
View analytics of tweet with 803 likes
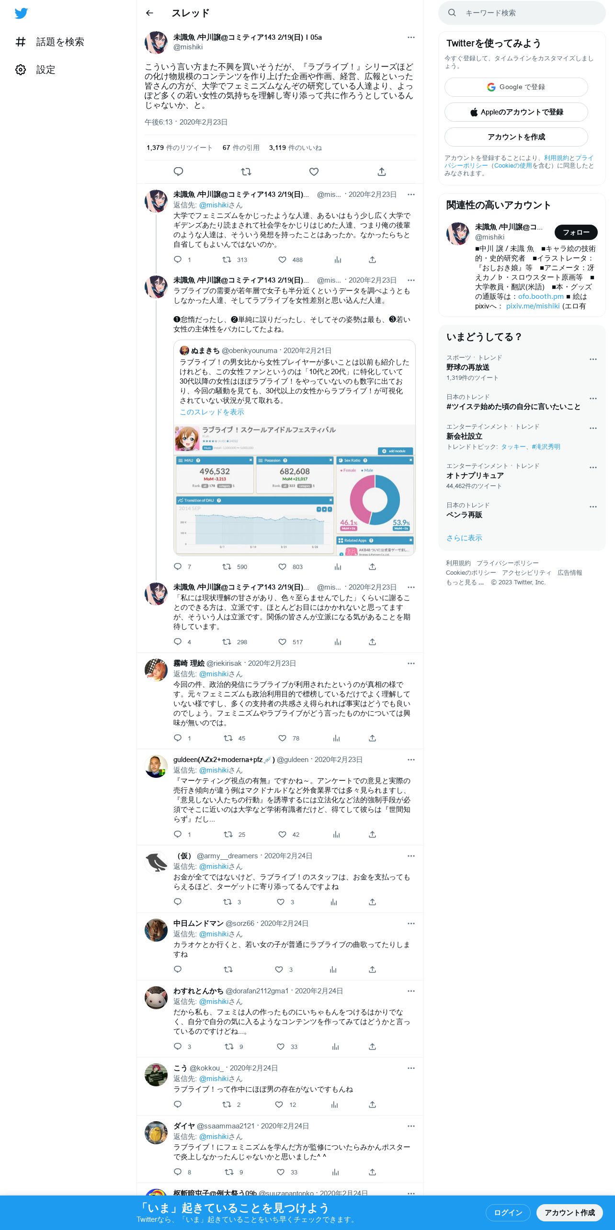(x=338, y=567)
